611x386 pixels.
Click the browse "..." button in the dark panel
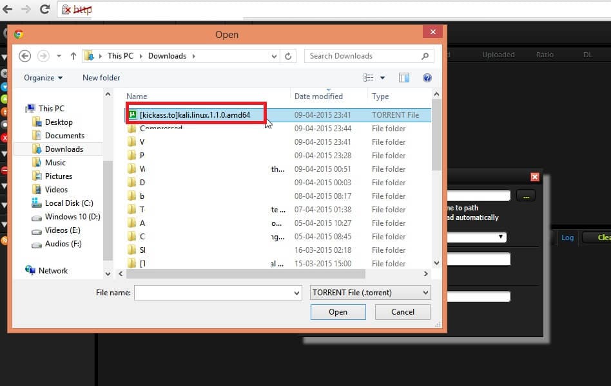pyautogui.click(x=526, y=196)
